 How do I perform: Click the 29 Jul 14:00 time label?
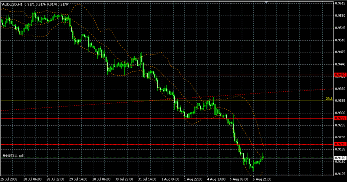pyautogui.click(x=78, y=179)
